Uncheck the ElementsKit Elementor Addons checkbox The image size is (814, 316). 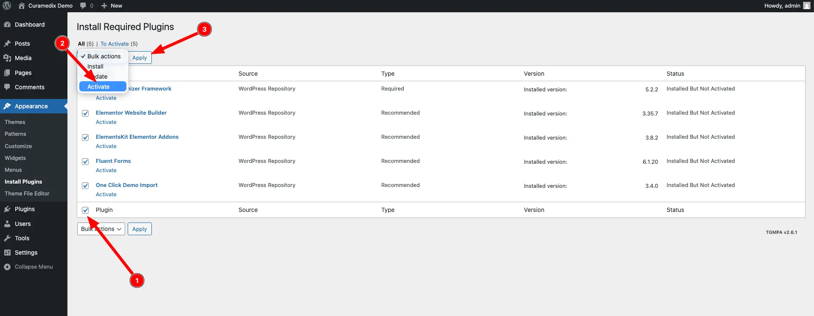(85, 137)
